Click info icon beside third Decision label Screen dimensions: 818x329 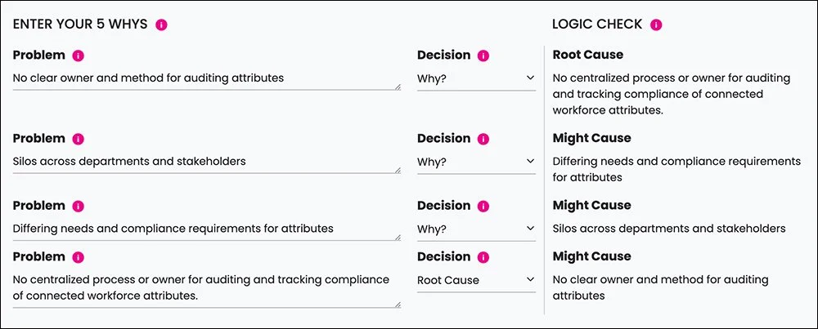pyautogui.click(x=483, y=206)
